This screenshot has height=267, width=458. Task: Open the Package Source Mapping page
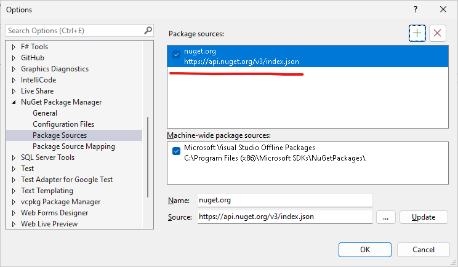click(x=74, y=146)
